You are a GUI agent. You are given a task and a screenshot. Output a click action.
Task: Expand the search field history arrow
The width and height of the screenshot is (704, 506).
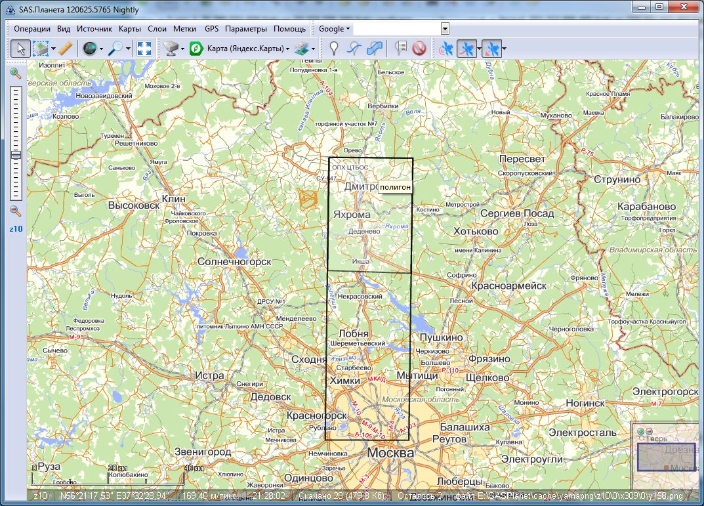pos(445,29)
